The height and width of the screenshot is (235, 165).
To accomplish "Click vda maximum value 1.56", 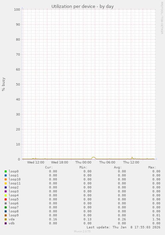I will coord(156,219).
